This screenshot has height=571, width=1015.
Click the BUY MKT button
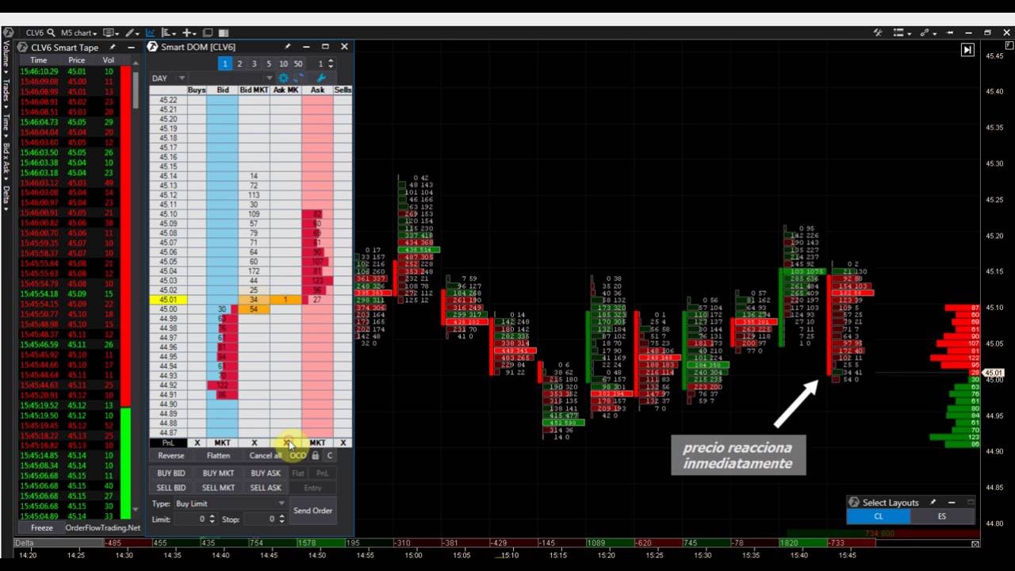(218, 473)
